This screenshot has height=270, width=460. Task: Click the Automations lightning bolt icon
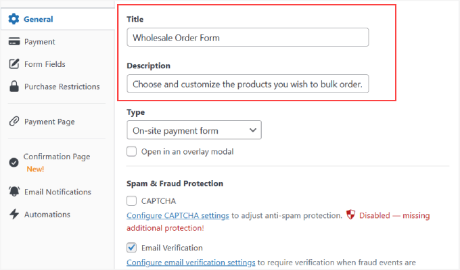14,215
